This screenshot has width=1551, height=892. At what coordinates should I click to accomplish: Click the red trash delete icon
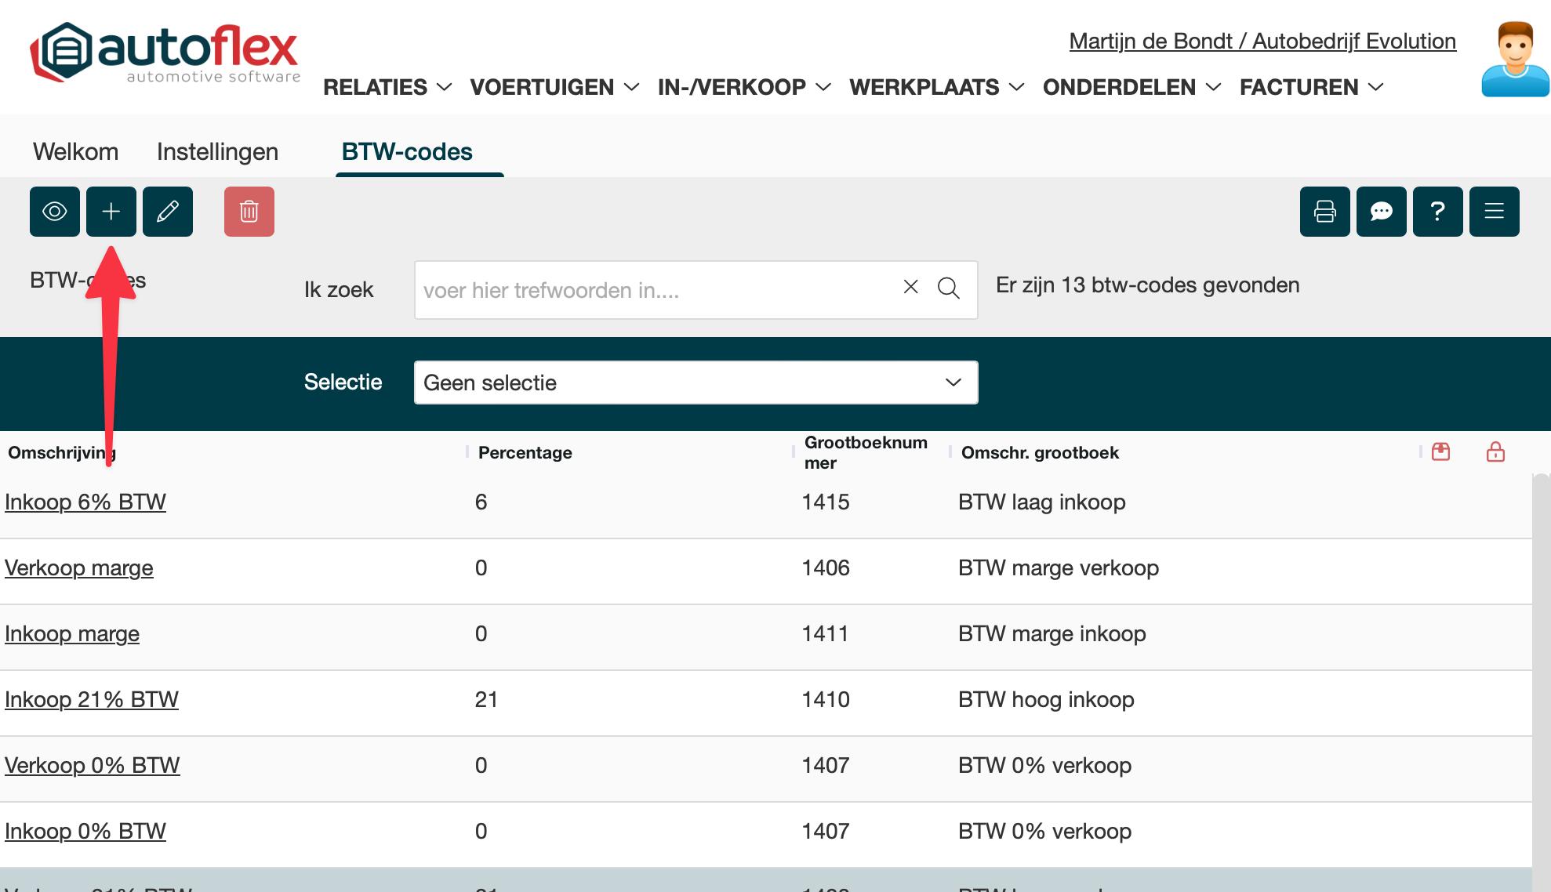pos(249,212)
